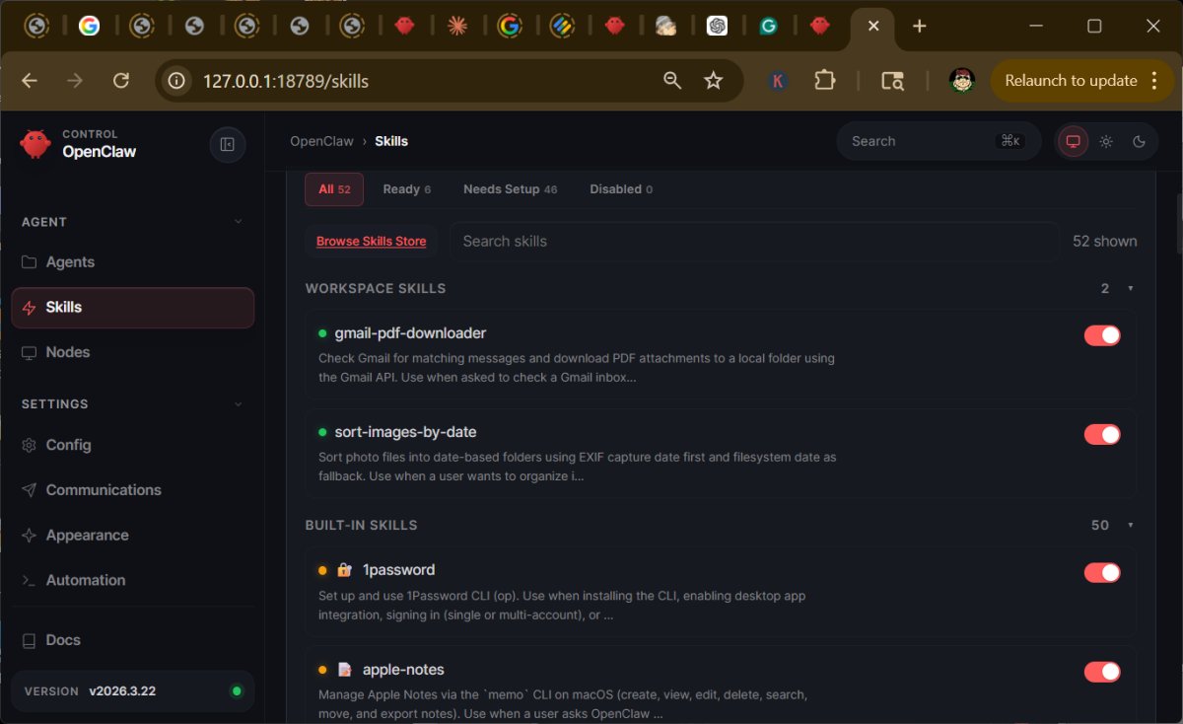Select the Ready 6 filter tab
1183x724 pixels.
[x=406, y=189]
